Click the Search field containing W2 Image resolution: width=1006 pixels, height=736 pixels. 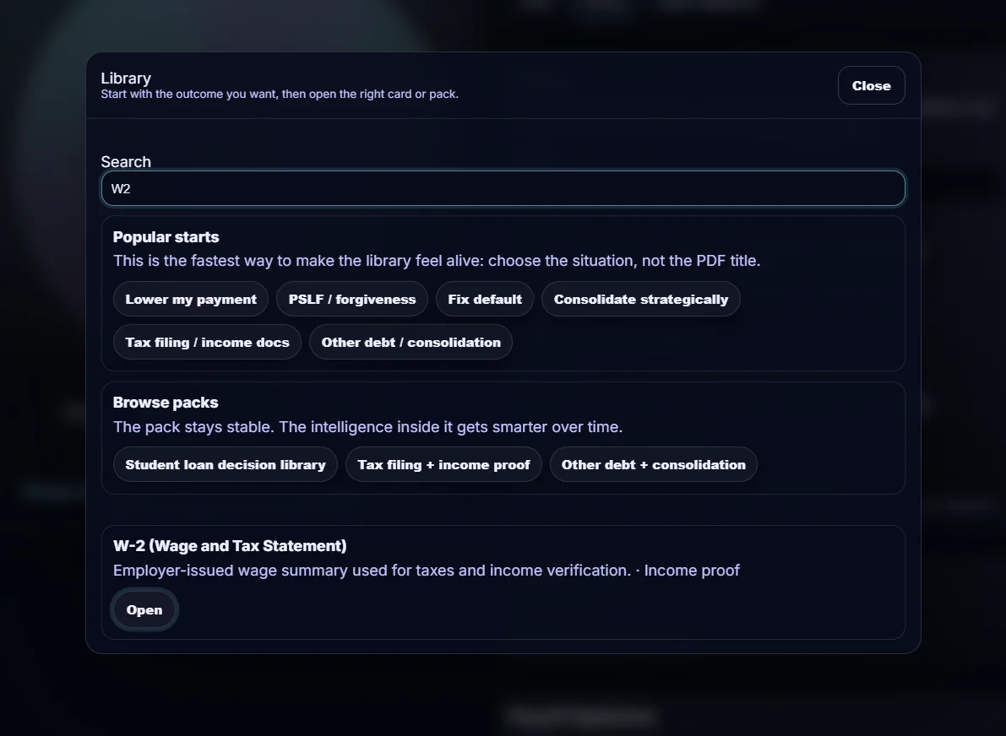503,189
